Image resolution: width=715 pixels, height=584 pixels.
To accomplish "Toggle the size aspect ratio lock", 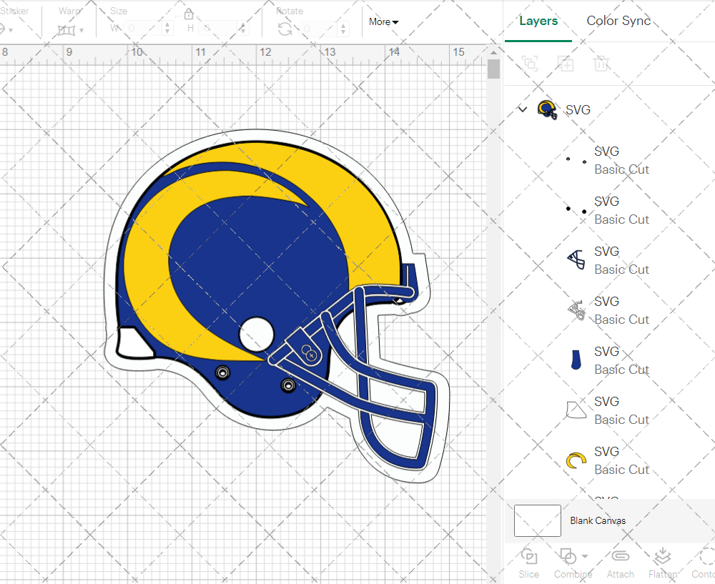I will pos(189,14).
